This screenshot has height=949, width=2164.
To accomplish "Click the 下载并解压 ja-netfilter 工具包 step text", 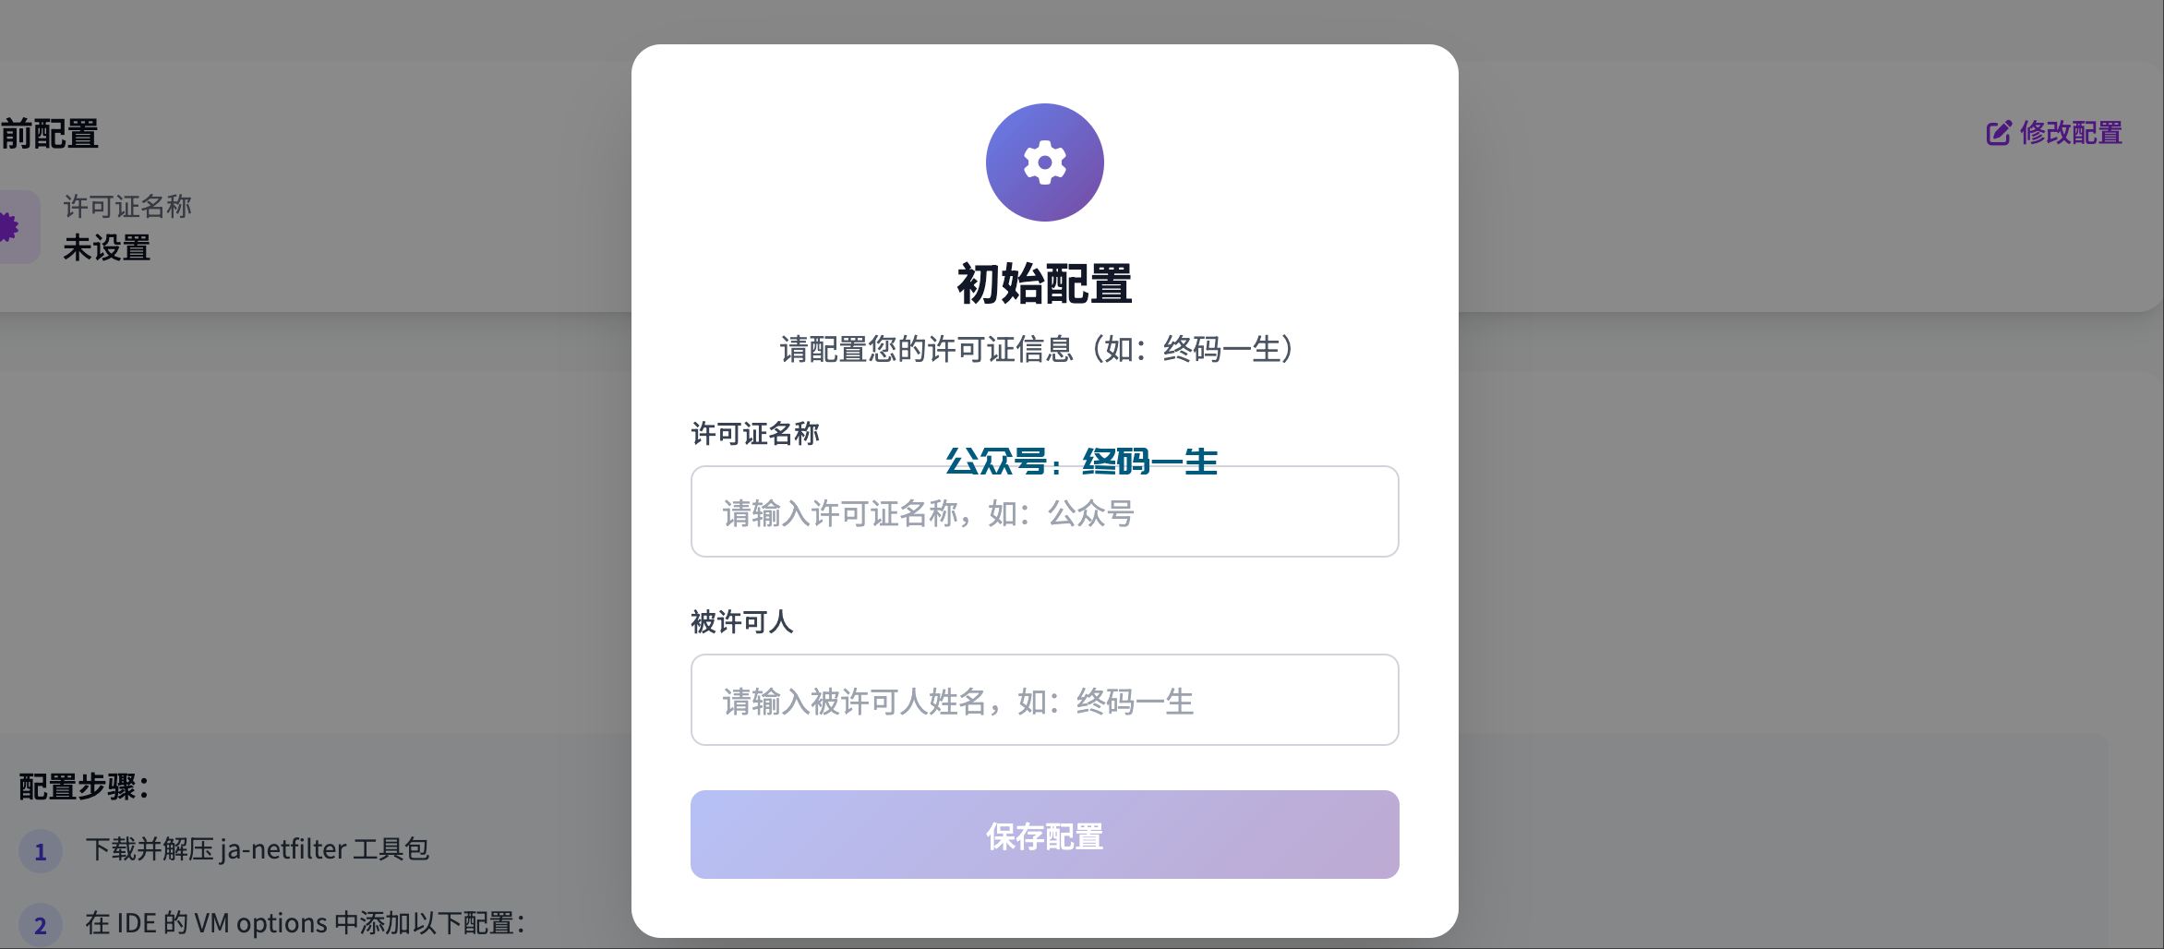I will coord(257,849).
